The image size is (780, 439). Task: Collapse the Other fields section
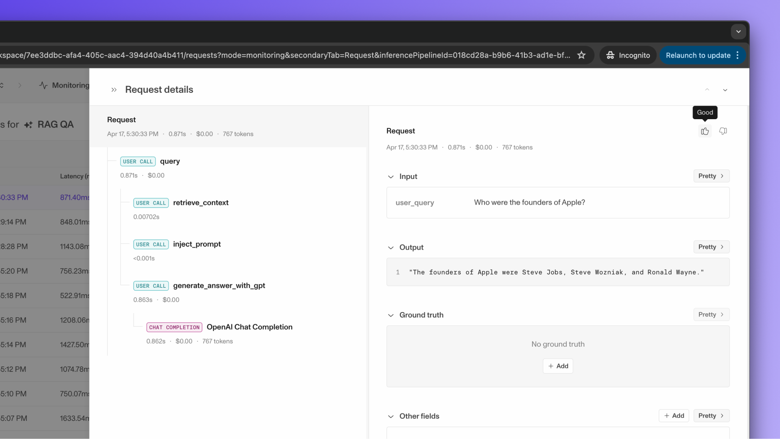390,416
